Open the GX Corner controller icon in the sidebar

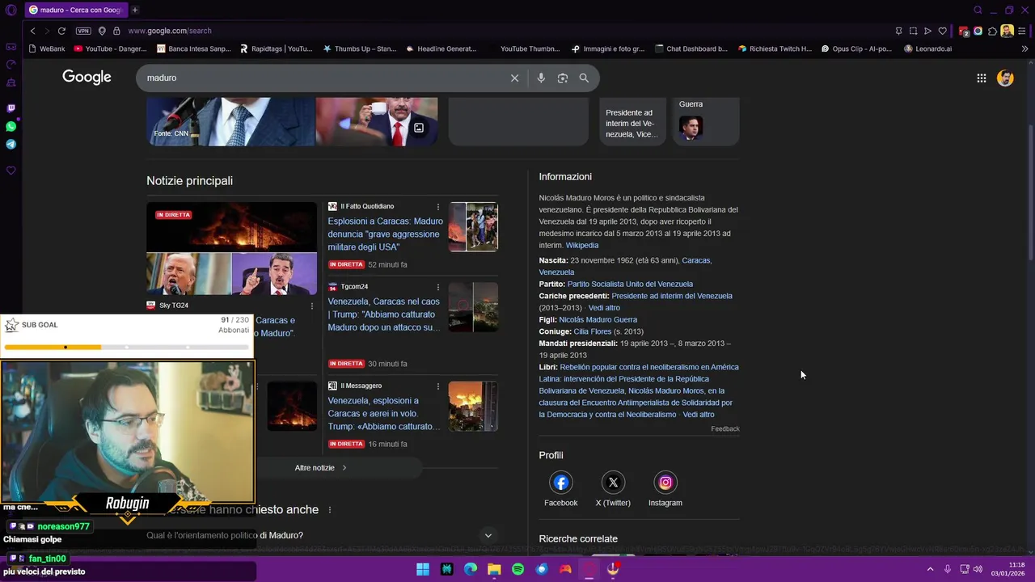point(11,46)
